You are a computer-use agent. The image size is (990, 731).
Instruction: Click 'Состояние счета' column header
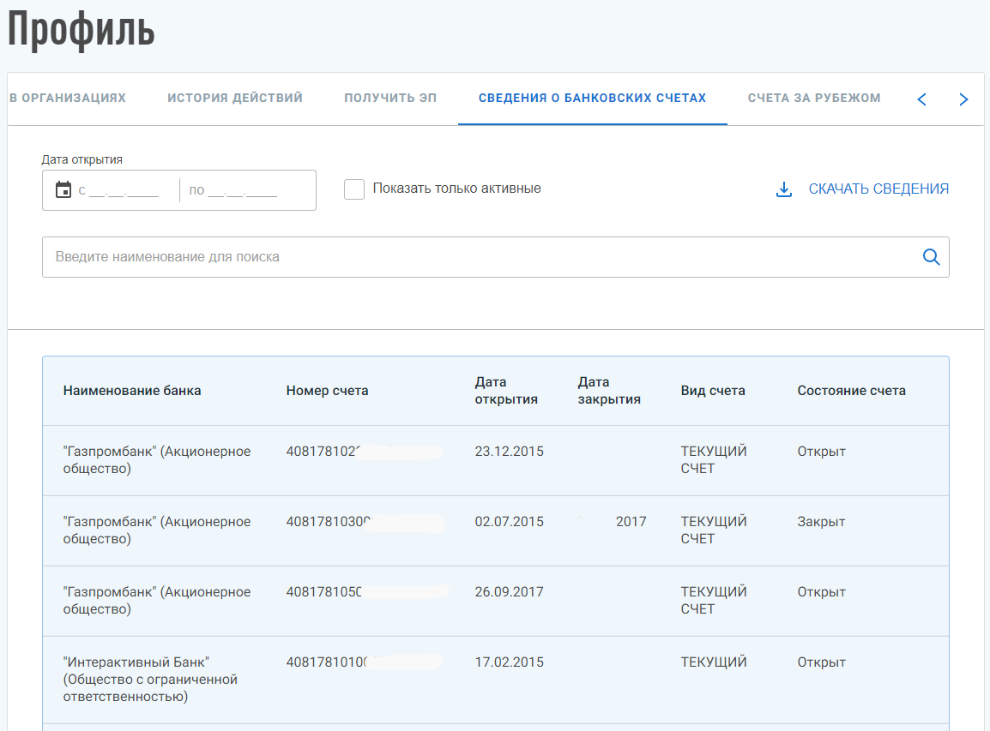pos(851,391)
